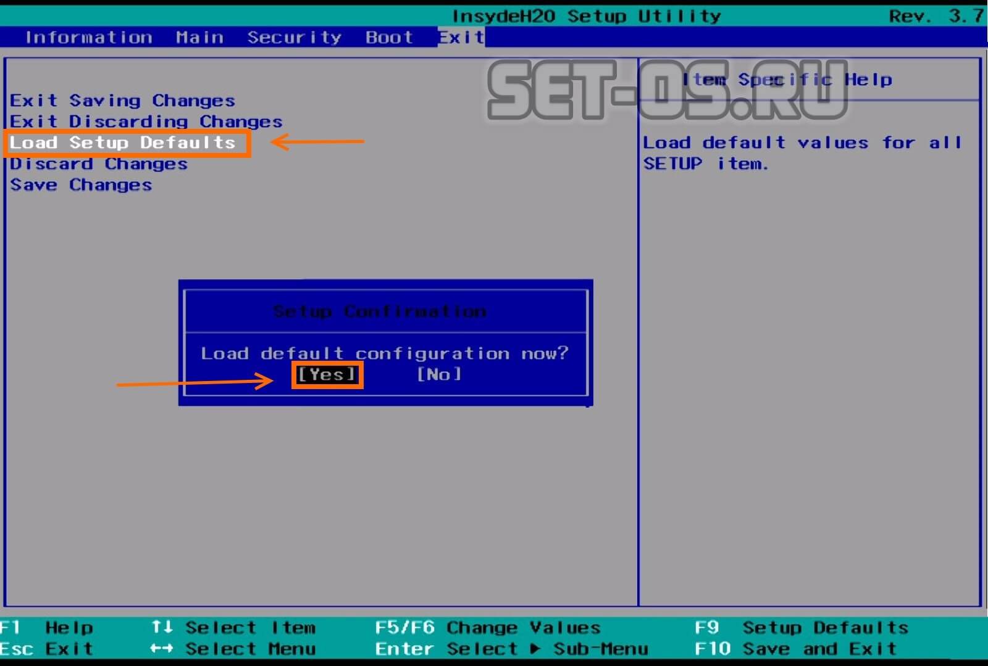Select the Exit tab

pyautogui.click(x=461, y=37)
